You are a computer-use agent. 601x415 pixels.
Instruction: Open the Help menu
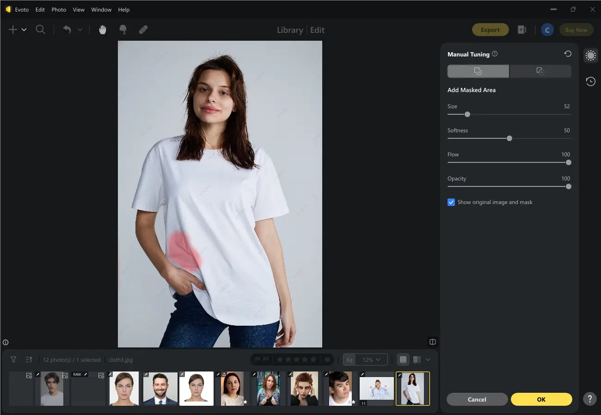point(123,9)
